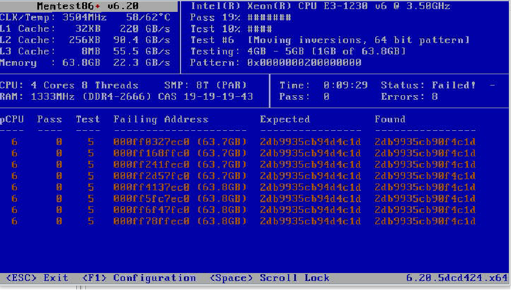Click the Time 0:09:29 readout
Image resolution: width=511 pixels, height=290 pixels.
pos(324,85)
